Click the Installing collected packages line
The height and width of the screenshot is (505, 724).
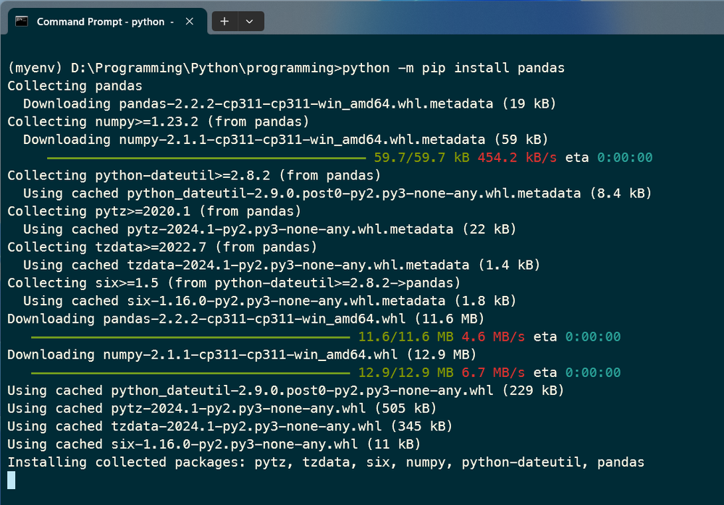[x=326, y=462]
